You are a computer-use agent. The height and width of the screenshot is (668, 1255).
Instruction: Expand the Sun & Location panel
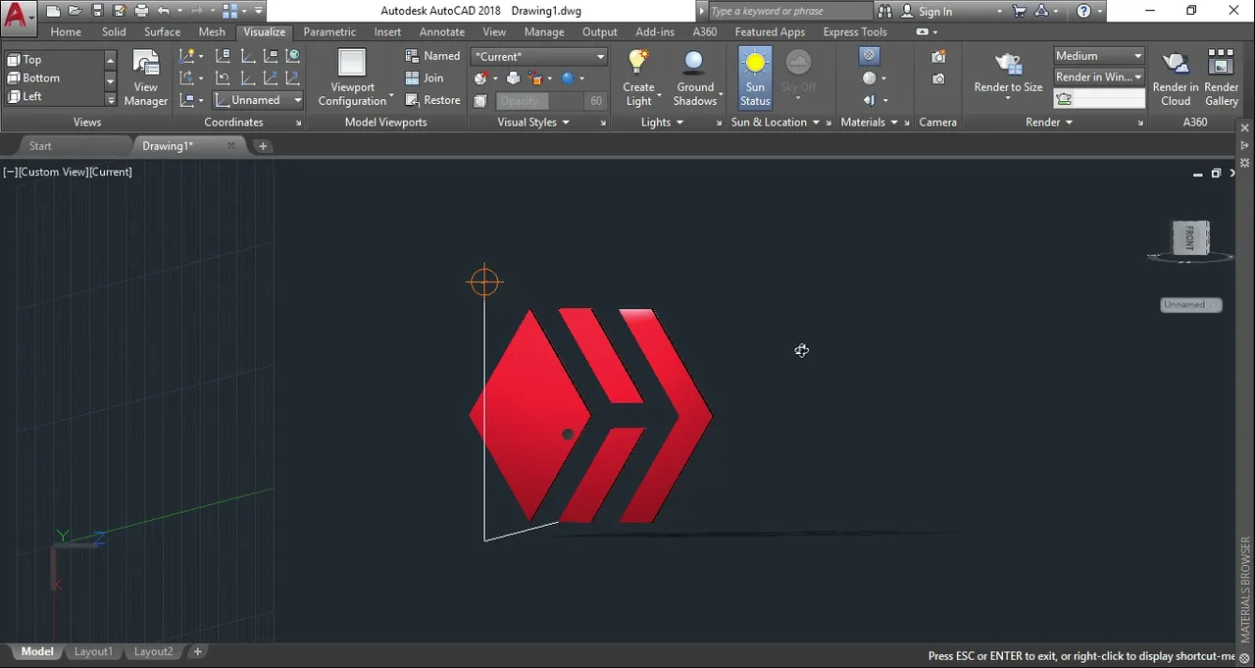[x=776, y=123]
